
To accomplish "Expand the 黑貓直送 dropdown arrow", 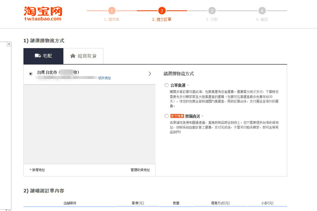I will click(x=202, y=116).
